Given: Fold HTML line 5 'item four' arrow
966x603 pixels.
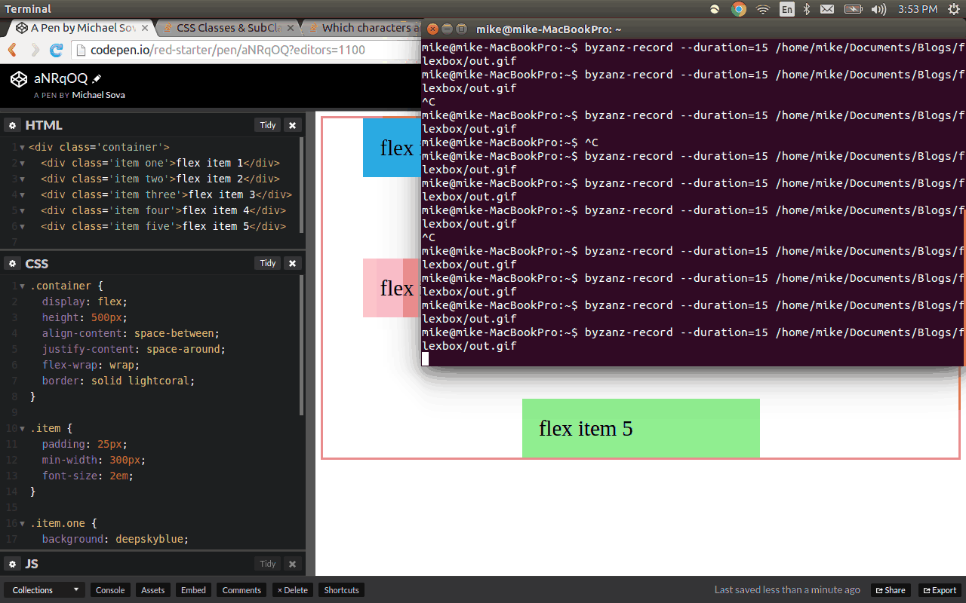Looking at the screenshot, I should (x=22, y=211).
